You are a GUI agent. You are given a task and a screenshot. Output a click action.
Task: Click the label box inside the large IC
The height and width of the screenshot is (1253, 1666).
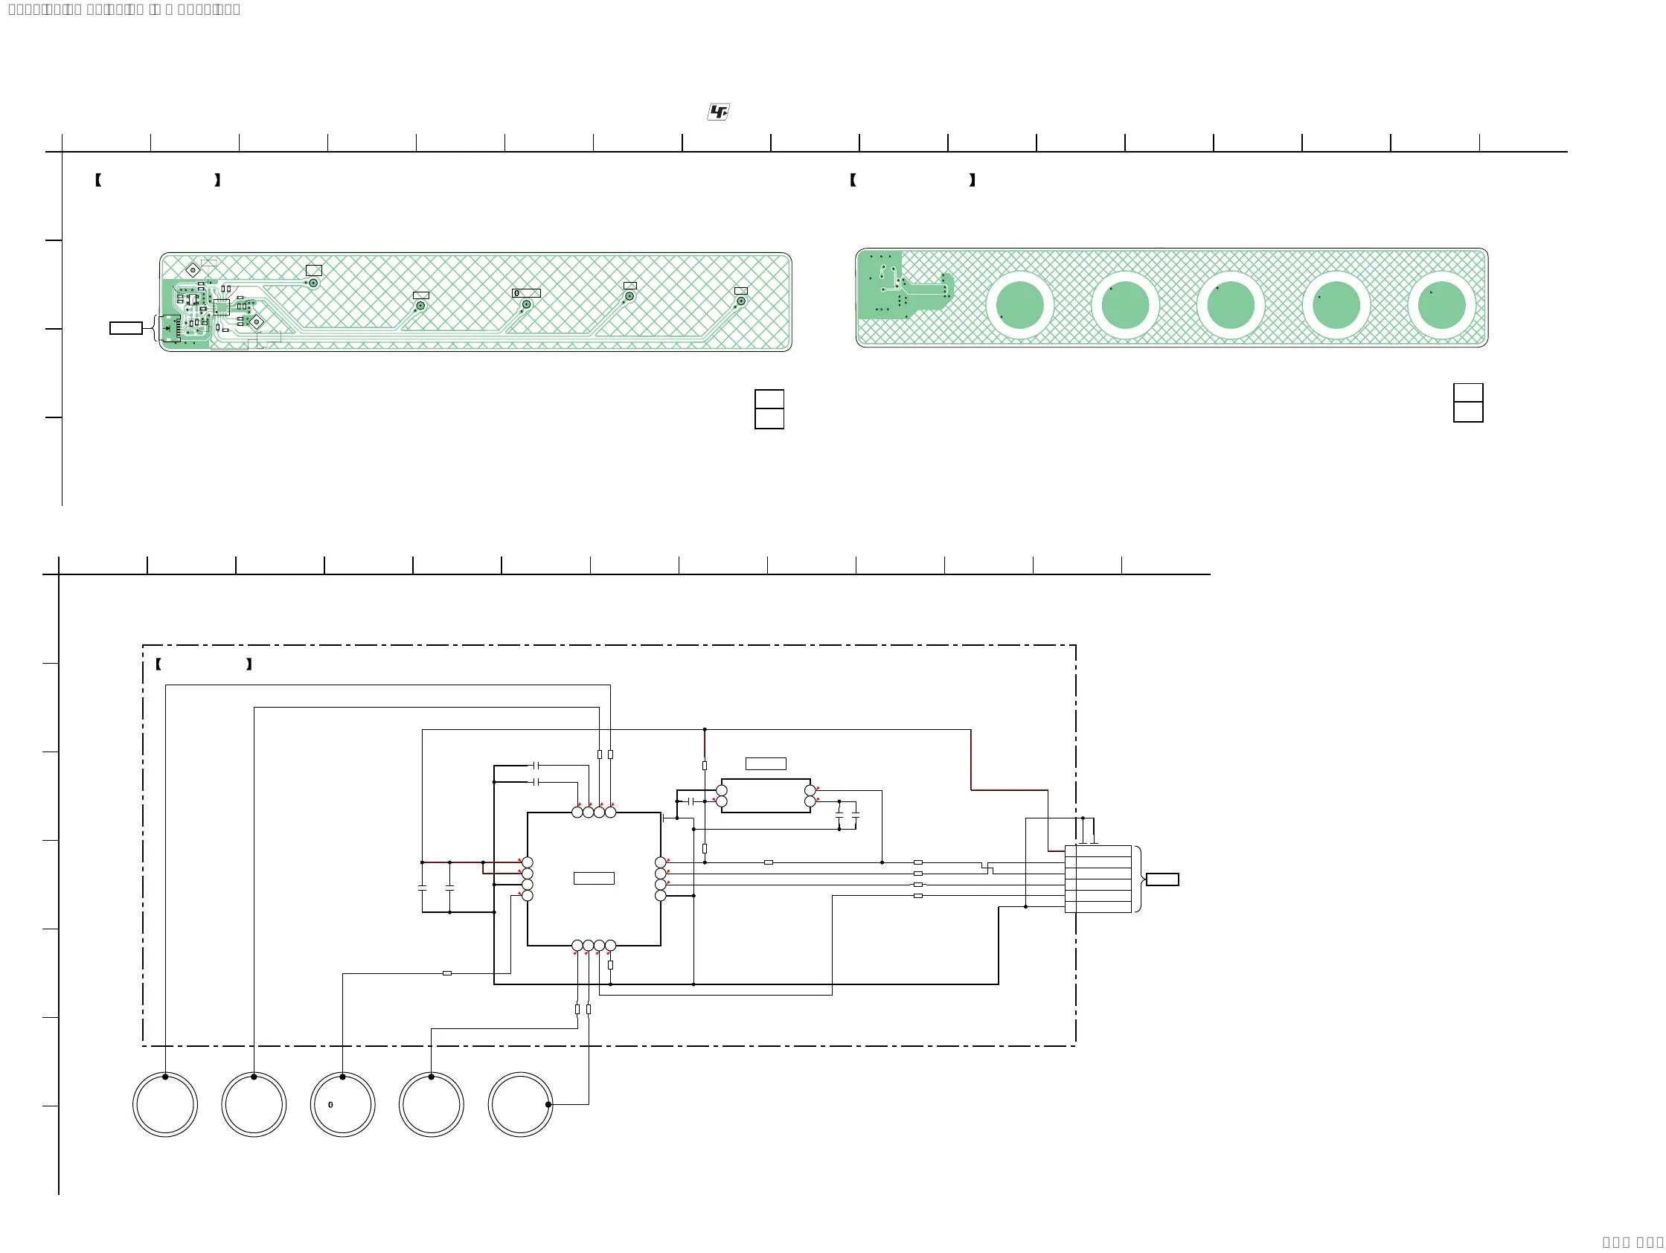[x=594, y=878]
